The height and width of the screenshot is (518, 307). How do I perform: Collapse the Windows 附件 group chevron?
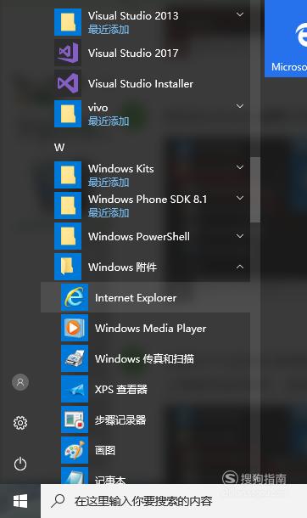(x=240, y=267)
